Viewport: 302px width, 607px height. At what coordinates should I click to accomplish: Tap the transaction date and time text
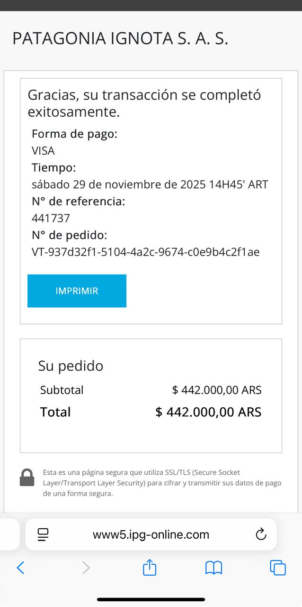(x=150, y=184)
